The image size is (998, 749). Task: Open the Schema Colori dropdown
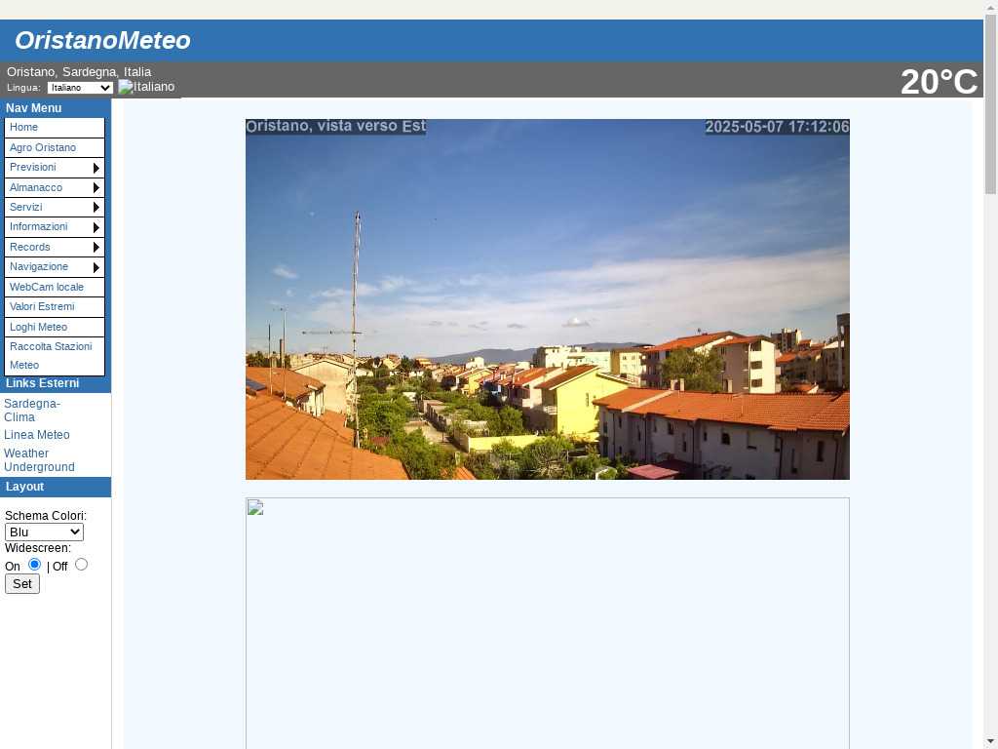coord(44,532)
